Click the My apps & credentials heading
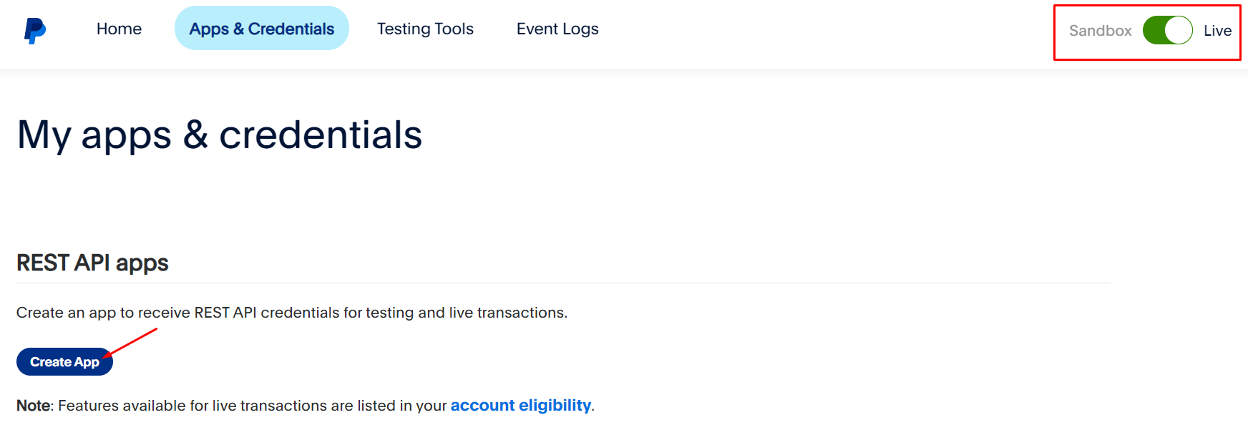1248x425 pixels. tap(220, 135)
